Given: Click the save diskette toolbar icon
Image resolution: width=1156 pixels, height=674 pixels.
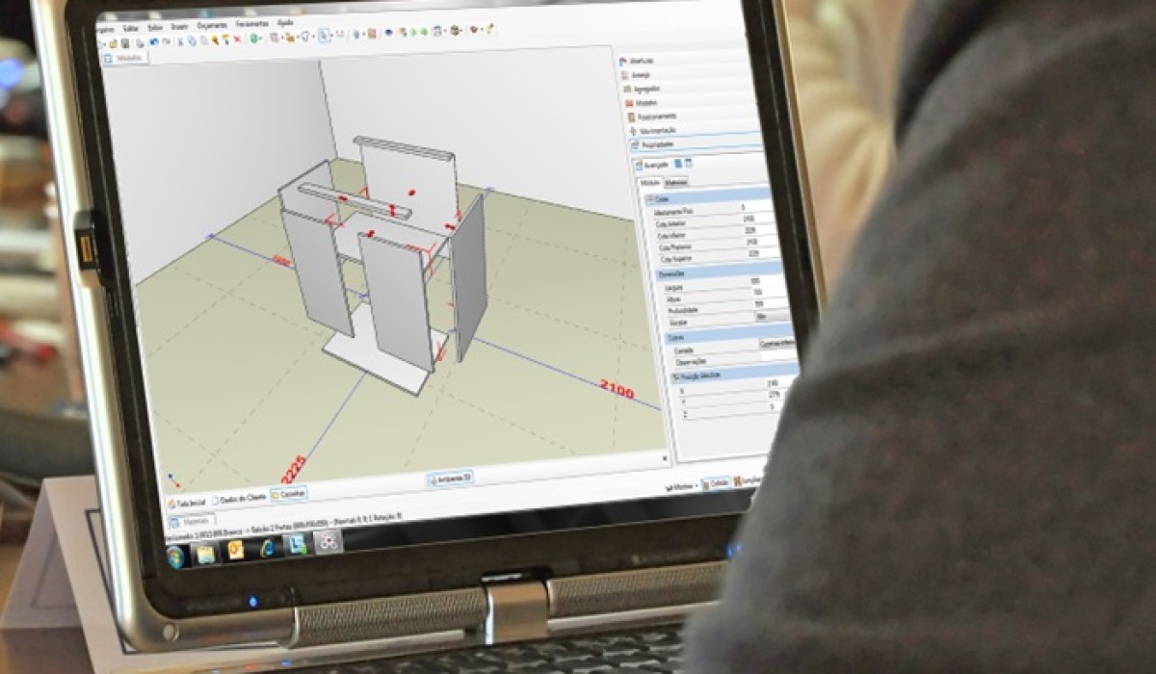Looking at the screenshot, I should (x=125, y=43).
